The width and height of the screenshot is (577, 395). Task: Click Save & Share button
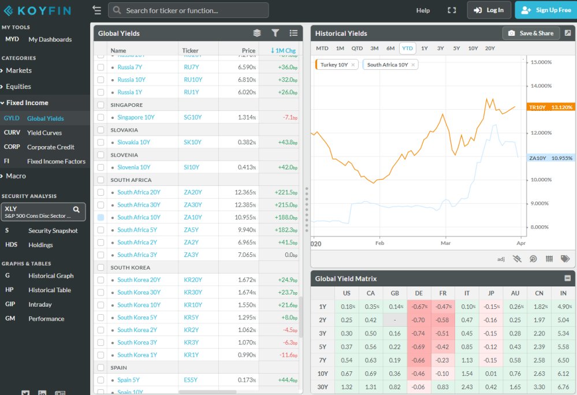(x=531, y=33)
